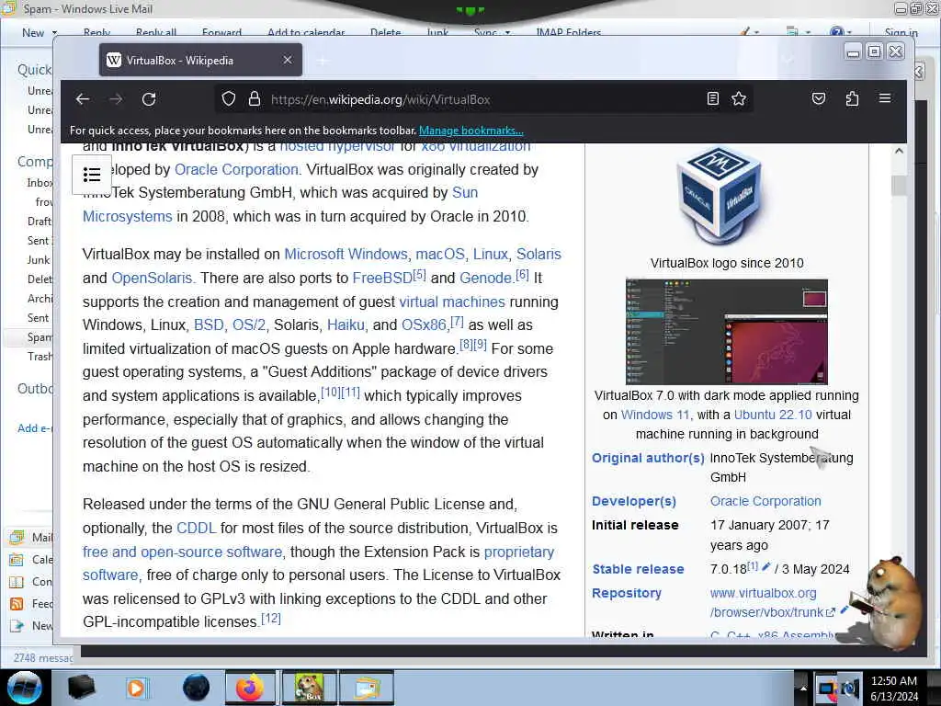Screen dimensions: 941x706
Task: Open the virtual machines link
Action: pyautogui.click(x=452, y=302)
